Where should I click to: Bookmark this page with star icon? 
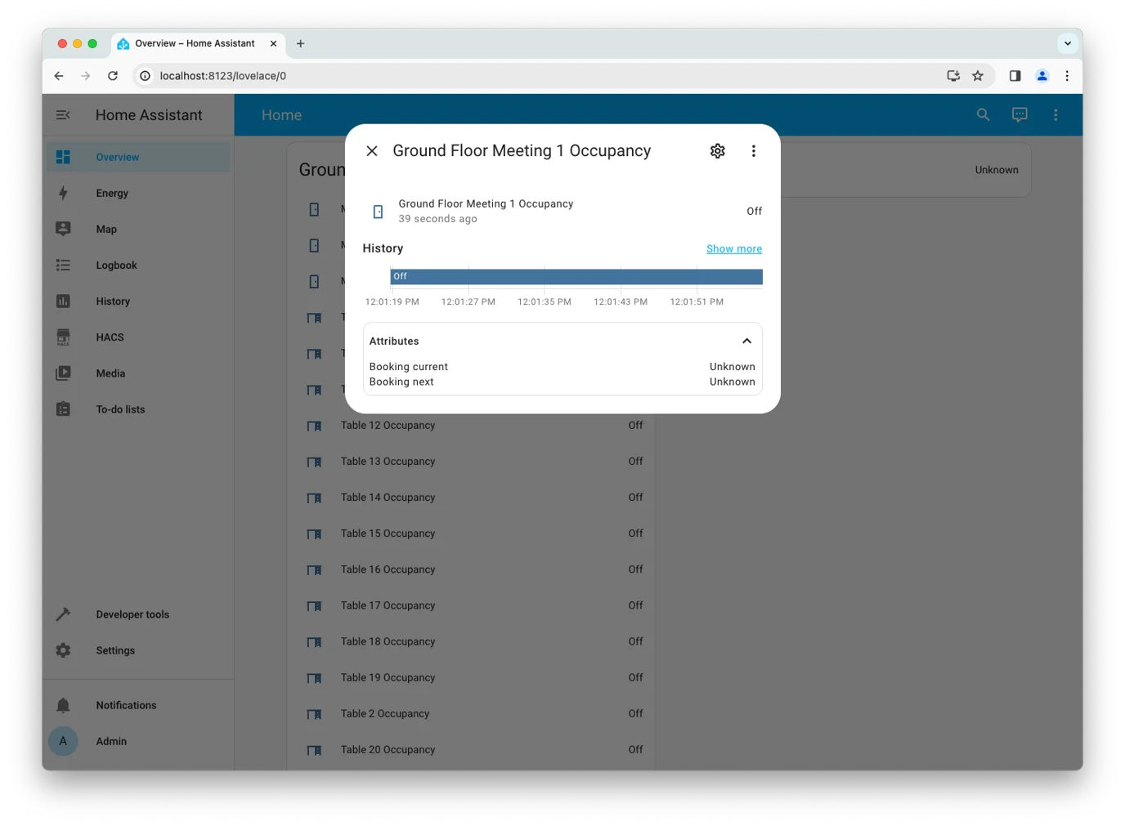[x=977, y=76]
